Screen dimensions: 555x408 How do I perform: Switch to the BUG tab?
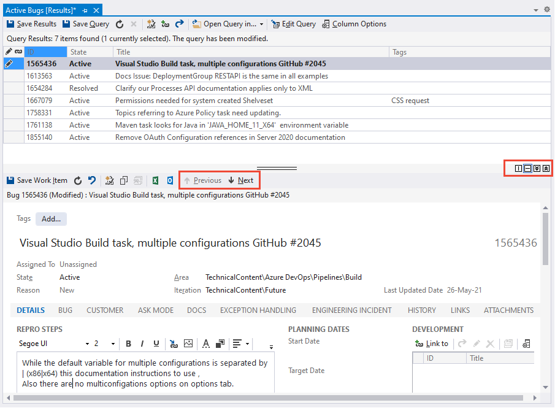[65, 310]
